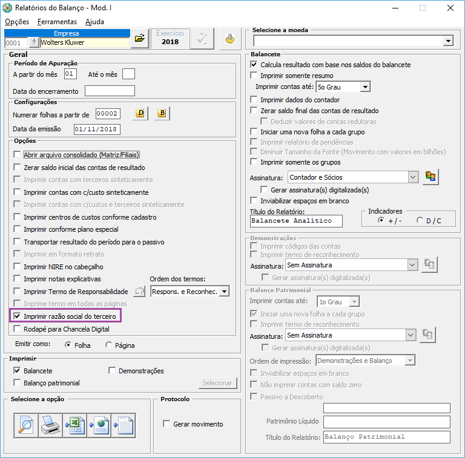Open the 'Selecione a moeda' dropdown

click(447, 41)
